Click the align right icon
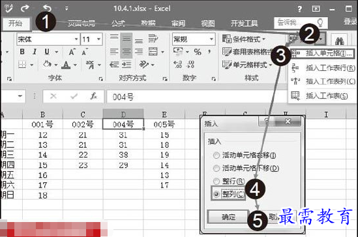Viewport: 358px width, 237px height. click(x=139, y=51)
